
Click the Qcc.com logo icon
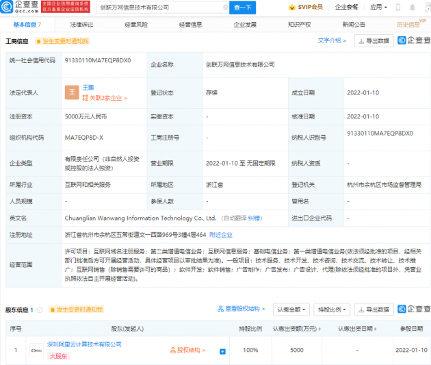coord(7,7)
